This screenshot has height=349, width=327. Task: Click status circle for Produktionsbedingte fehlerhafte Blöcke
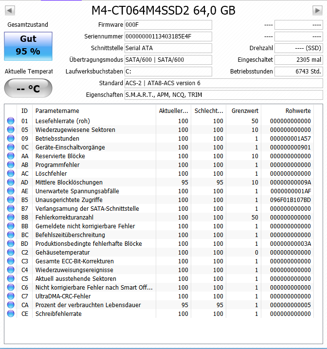point(11,243)
